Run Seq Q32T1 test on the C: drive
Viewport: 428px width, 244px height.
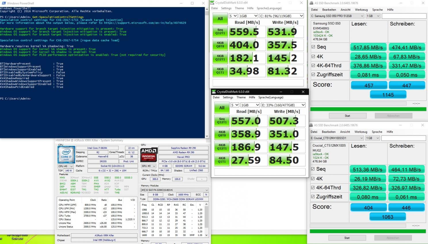[x=220, y=32]
